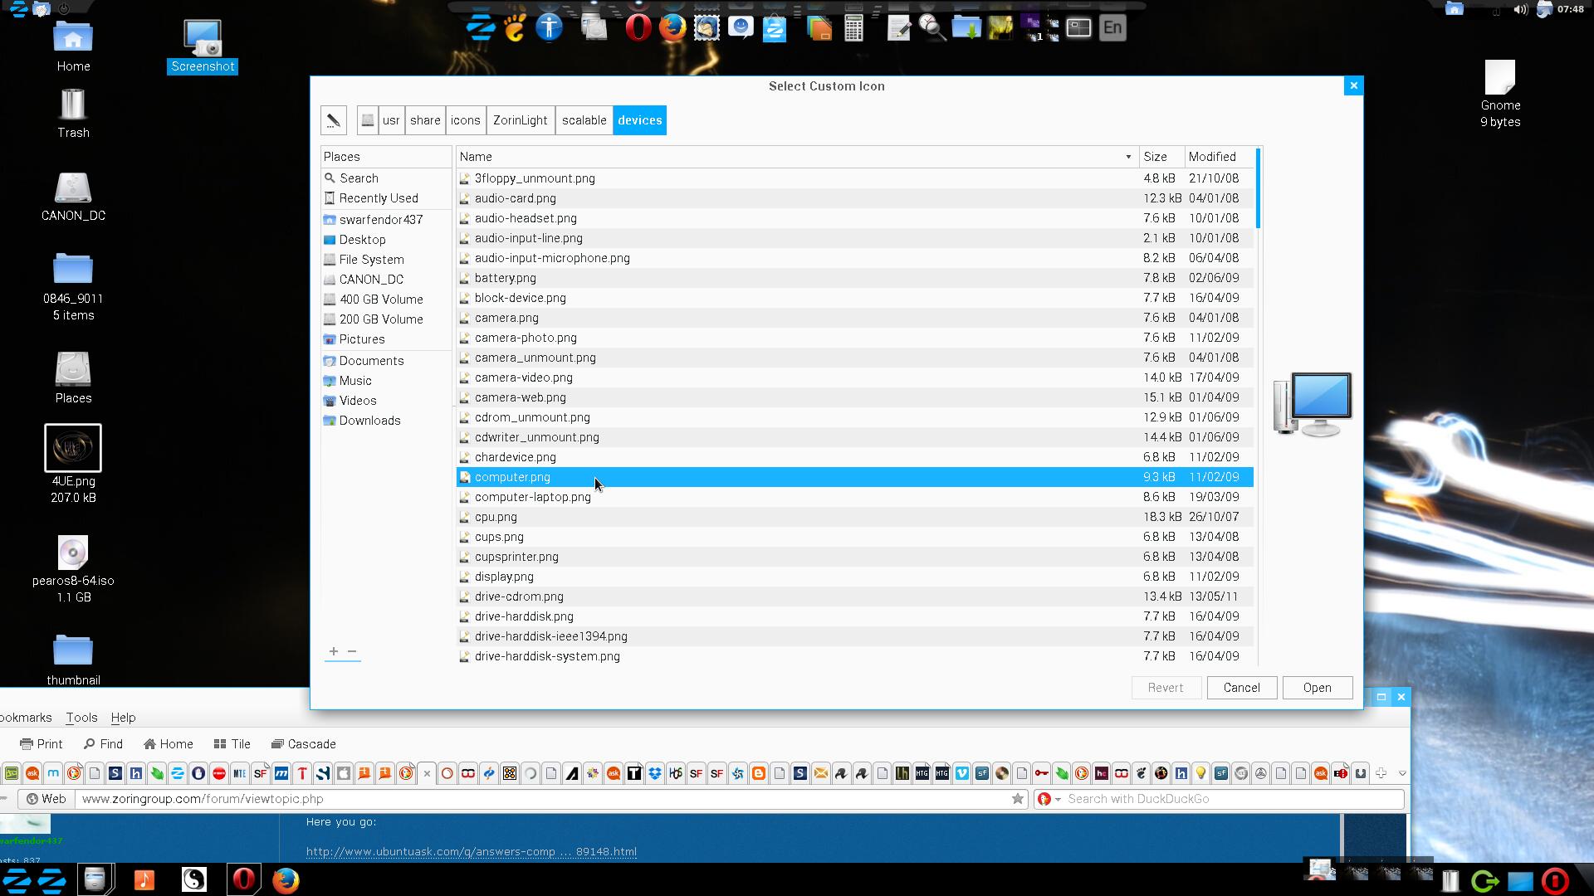This screenshot has width=1594, height=896.
Task: Open the Opera icon in top dock
Action: pos(638,27)
